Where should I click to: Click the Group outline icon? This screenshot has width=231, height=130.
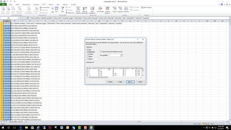(114, 10)
